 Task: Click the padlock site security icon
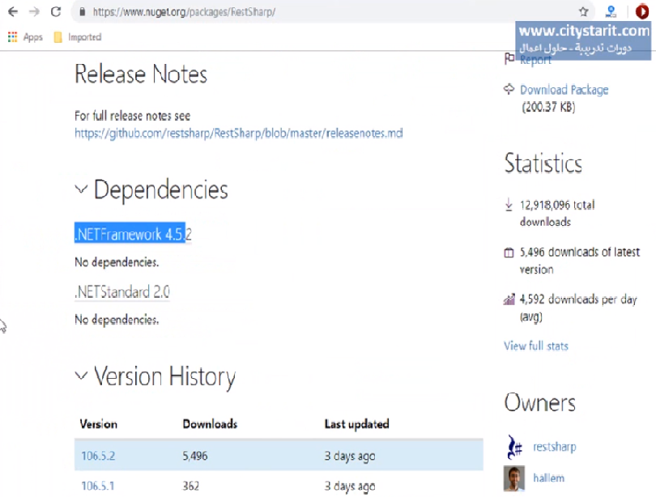83,12
